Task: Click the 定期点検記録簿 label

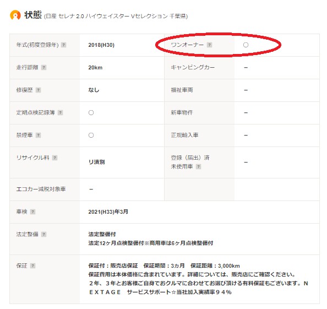Action: tap(35, 113)
